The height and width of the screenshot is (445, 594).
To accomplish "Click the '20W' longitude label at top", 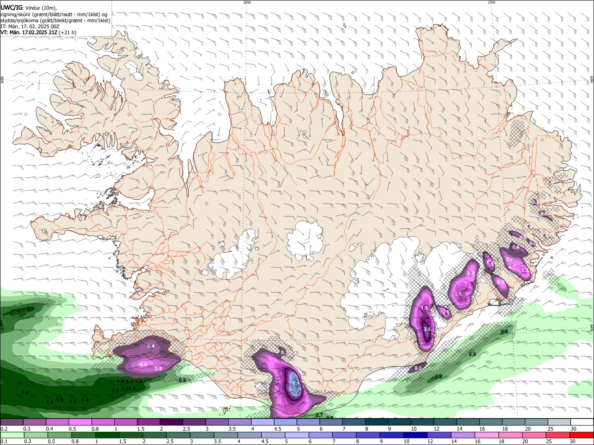I will tap(247, 2).
